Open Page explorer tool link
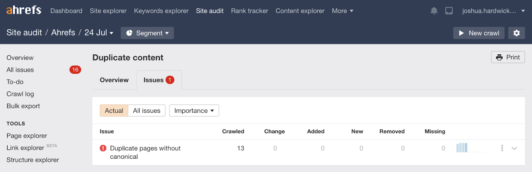Viewport: 532px width, 172px height. coord(27,136)
